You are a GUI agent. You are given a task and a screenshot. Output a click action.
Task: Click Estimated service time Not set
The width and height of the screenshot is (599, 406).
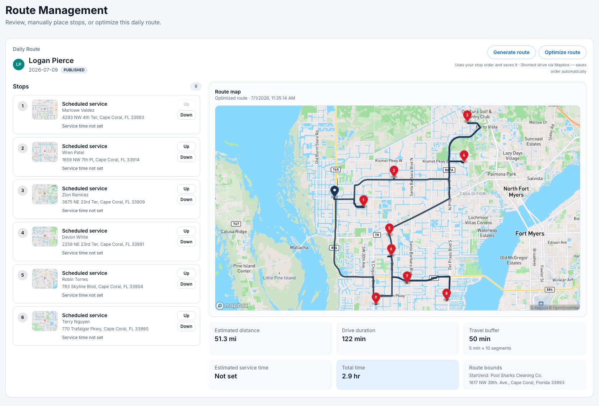[226, 376]
